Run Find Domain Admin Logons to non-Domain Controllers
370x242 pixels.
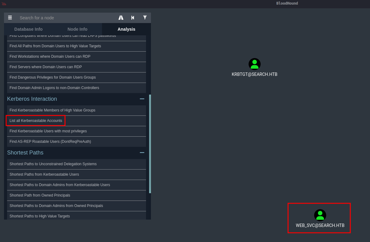[76, 88]
